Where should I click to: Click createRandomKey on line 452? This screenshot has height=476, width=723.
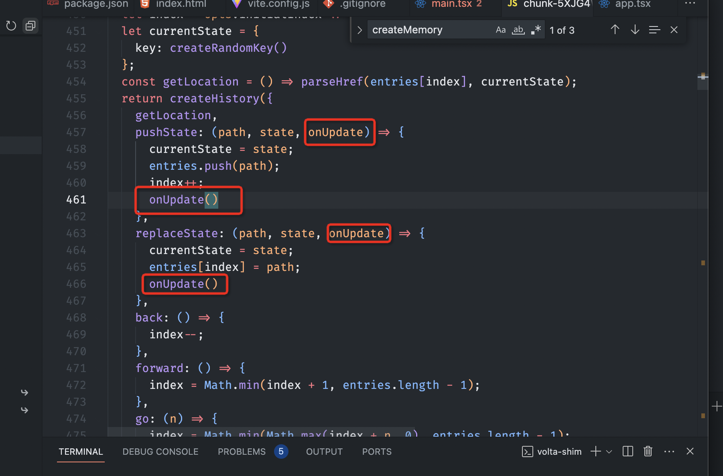coord(221,48)
